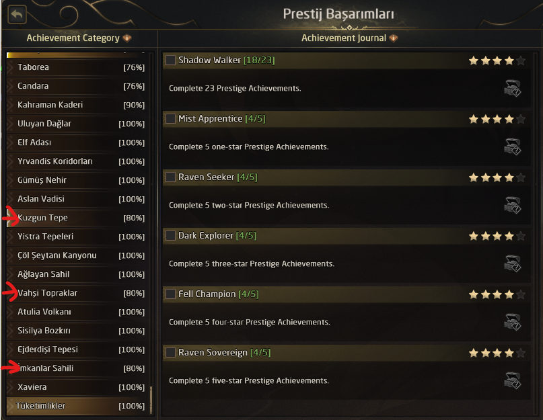Image resolution: width=543 pixels, height=420 pixels.
Task: Expand the Kuzgun Tepe category
Action: click(x=10, y=218)
